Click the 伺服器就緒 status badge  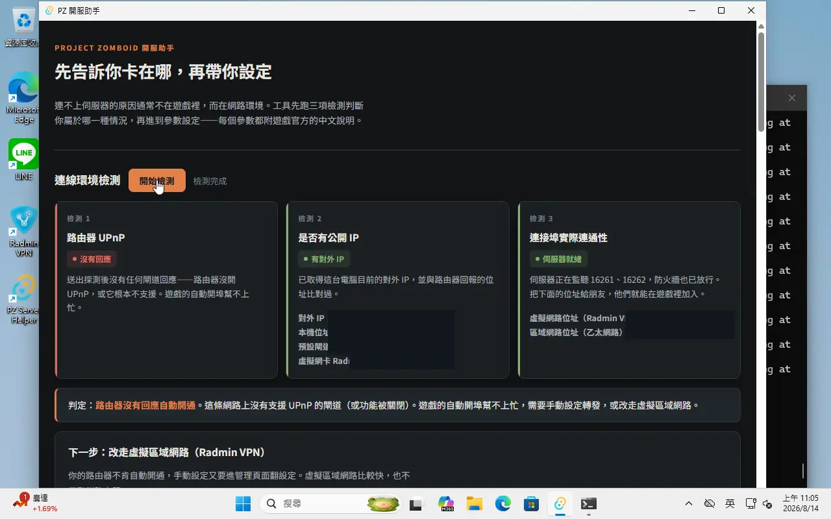point(558,259)
